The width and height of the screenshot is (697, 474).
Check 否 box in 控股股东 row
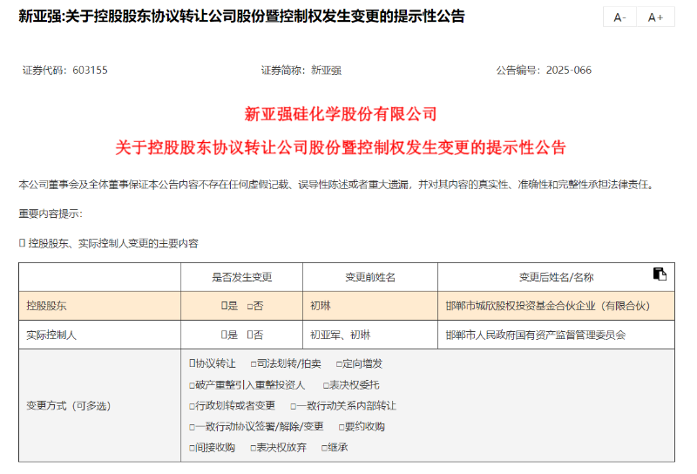coord(250,307)
